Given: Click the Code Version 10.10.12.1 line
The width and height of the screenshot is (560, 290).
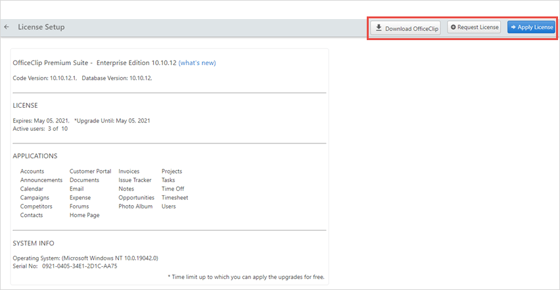Looking at the screenshot, I should [x=45, y=78].
